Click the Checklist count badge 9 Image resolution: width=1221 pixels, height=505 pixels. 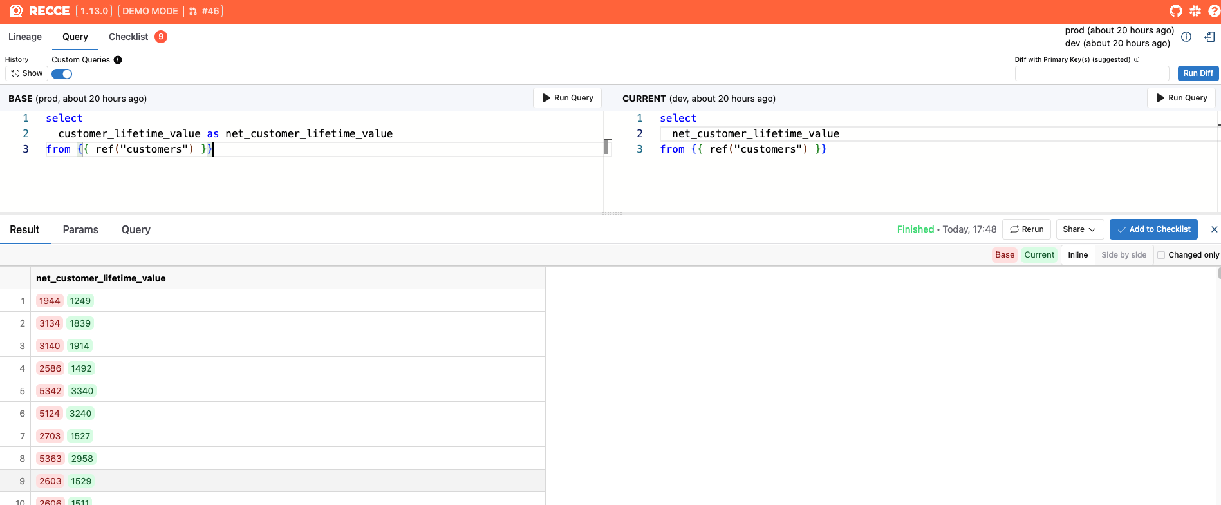pyautogui.click(x=161, y=37)
